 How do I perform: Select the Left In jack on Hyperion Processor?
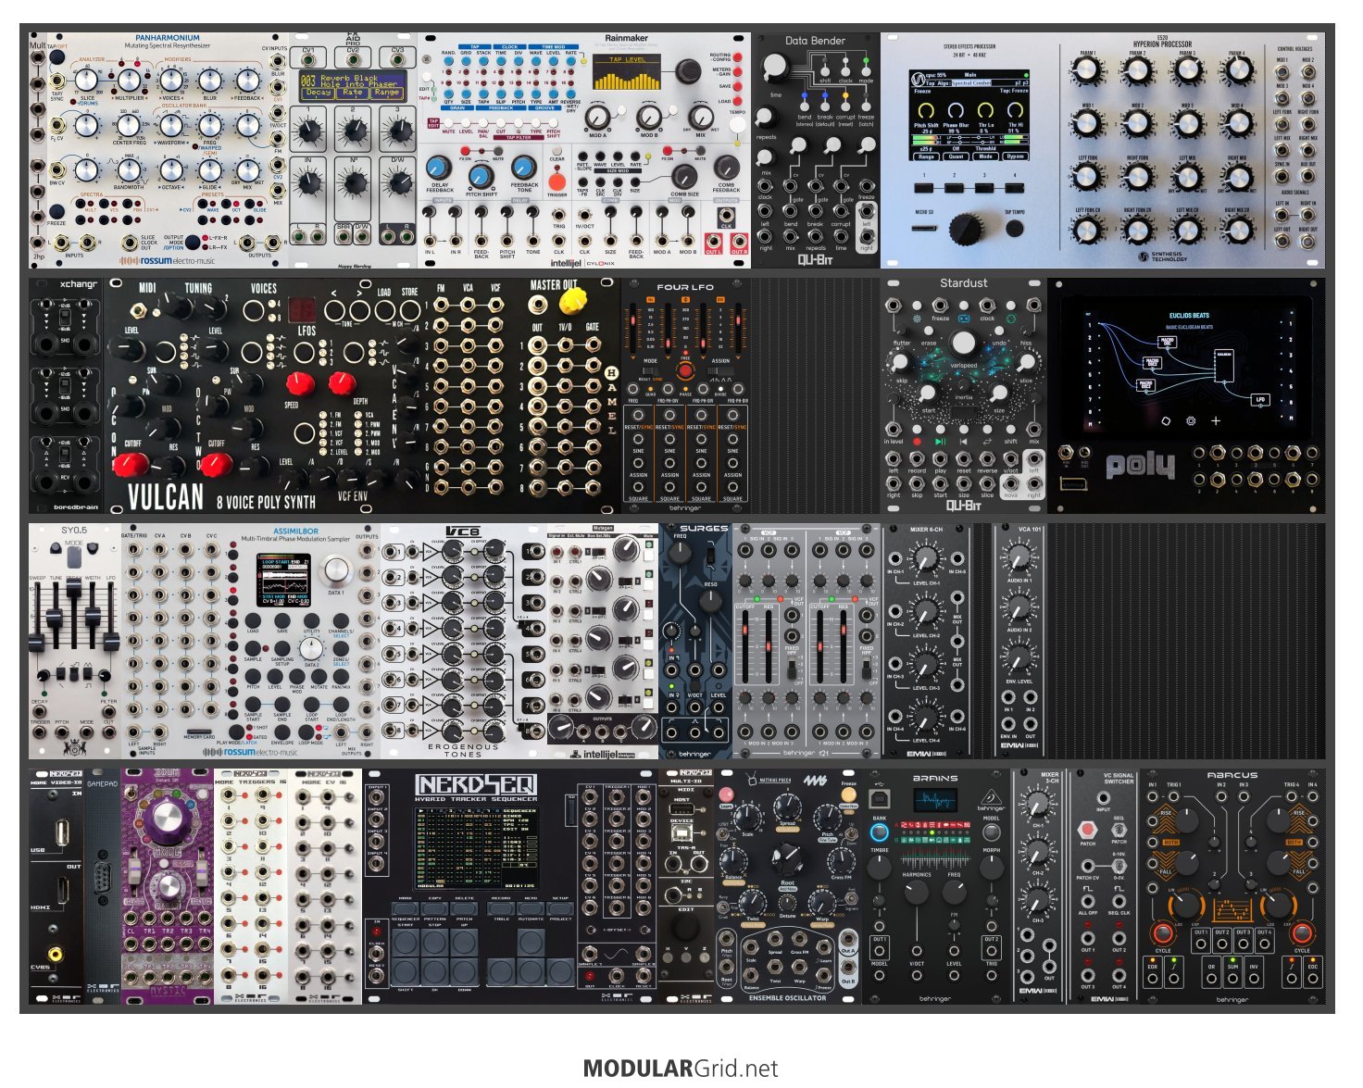click(1282, 216)
